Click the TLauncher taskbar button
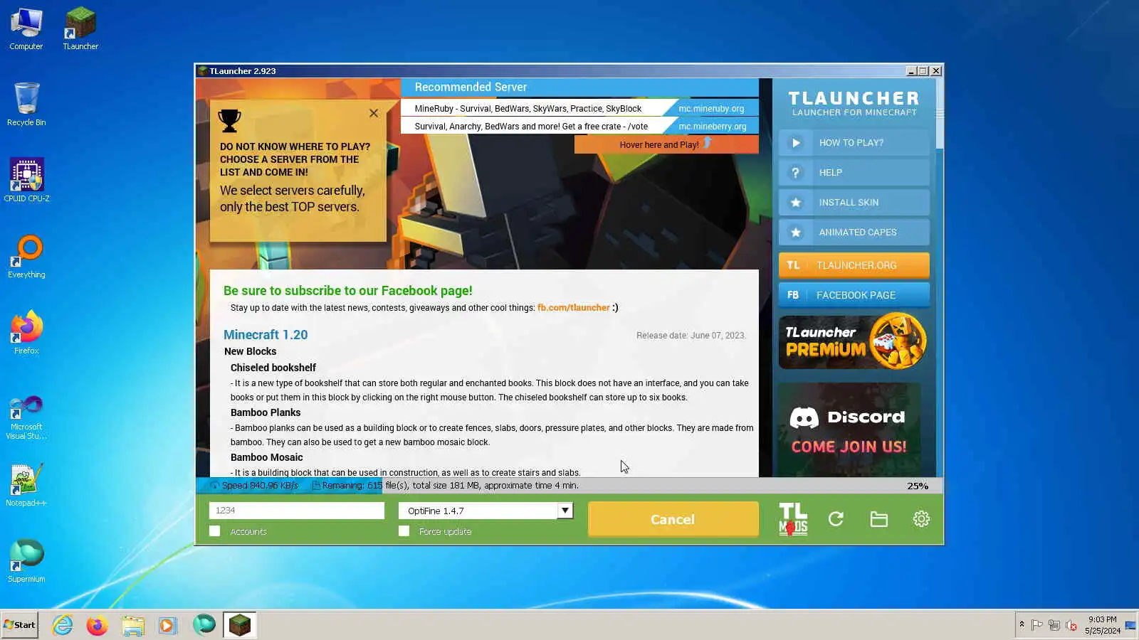This screenshot has width=1139, height=640. (x=240, y=625)
